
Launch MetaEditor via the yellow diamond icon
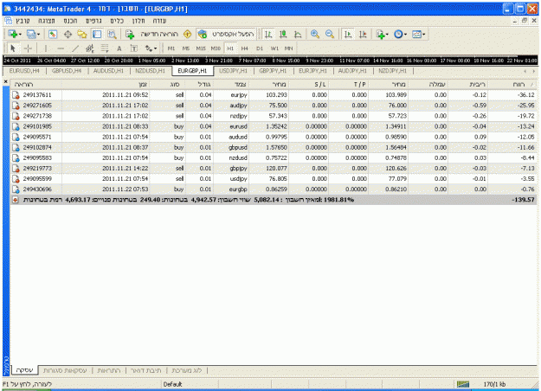coord(187,34)
